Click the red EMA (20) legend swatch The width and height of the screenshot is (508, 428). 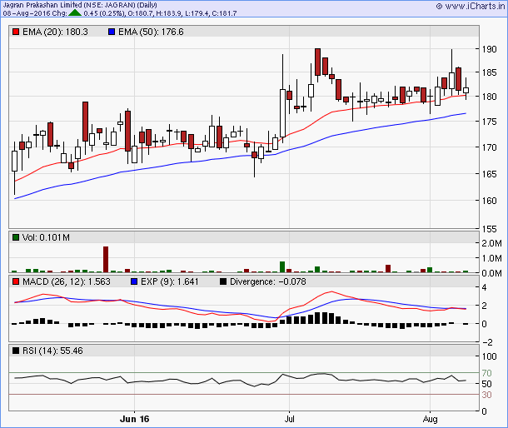click(x=16, y=32)
